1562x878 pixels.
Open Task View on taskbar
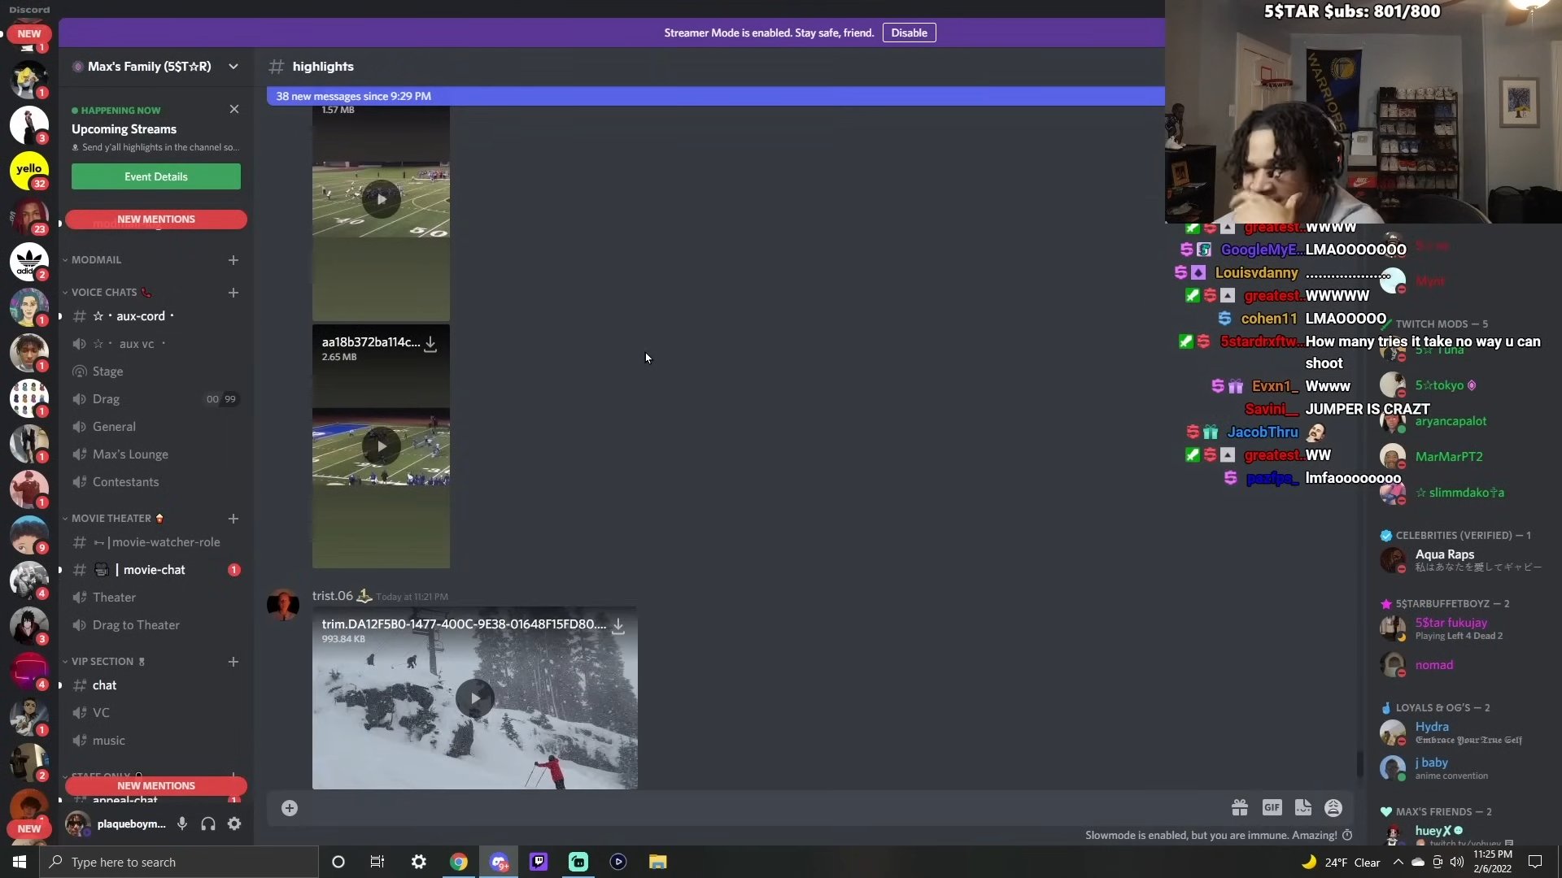[x=377, y=862]
